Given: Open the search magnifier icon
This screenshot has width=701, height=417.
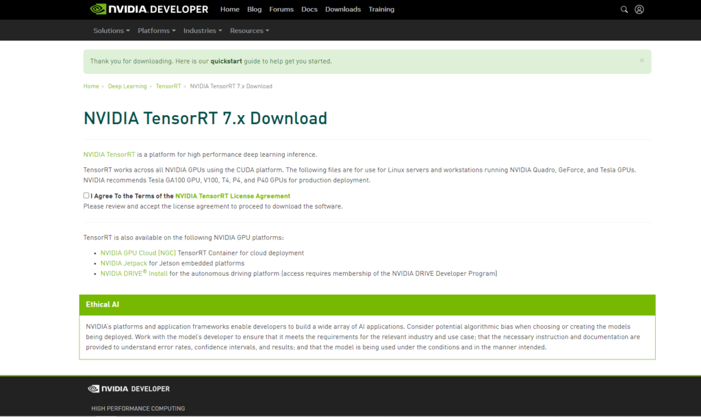Looking at the screenshot, I should 624,10.
